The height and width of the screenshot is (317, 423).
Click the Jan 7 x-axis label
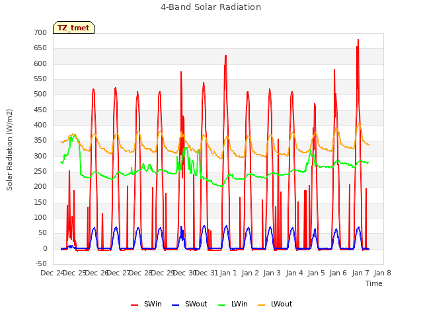[x=361, y=273]
